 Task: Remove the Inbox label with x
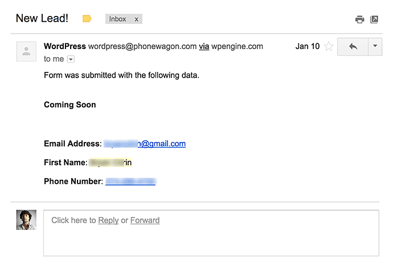(137, 19)
